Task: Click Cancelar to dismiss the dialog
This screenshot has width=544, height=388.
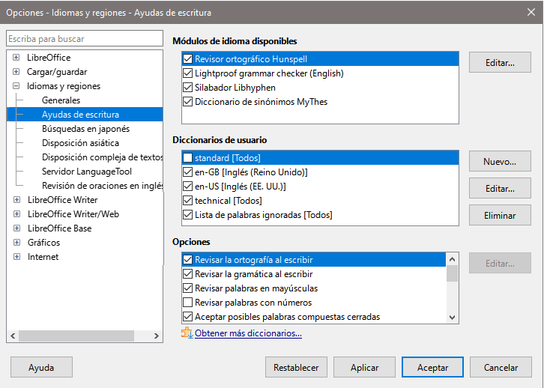Action: [501, 367]
